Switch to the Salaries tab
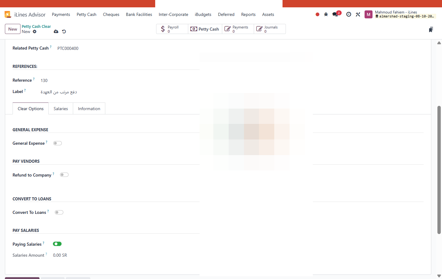Screen dimensions: 442x279 coord(61,109)
